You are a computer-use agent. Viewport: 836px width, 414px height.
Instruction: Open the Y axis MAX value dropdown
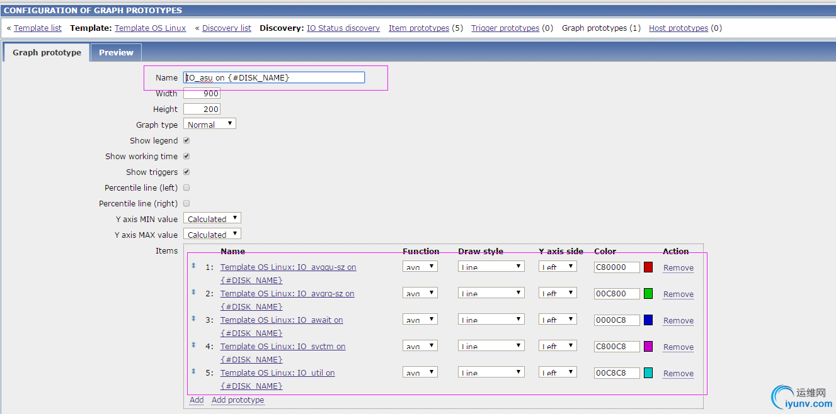click(212, 234)
